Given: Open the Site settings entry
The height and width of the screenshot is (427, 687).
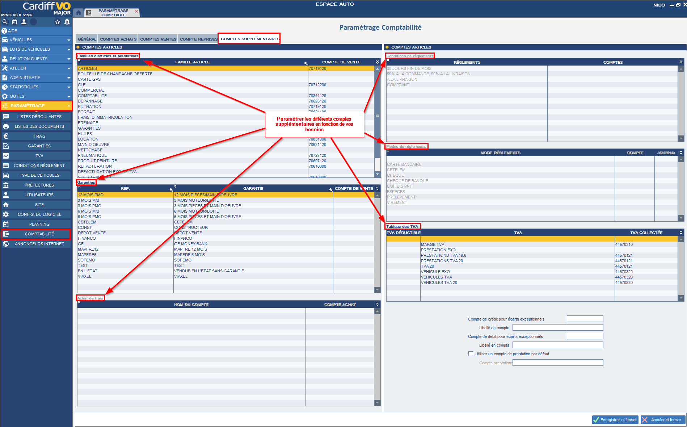Looking at the screenshot, I should click(36, 205).
